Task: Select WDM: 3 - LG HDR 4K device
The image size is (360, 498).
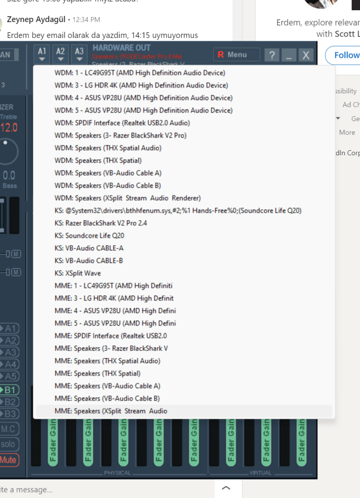Action: coord(184,85)
